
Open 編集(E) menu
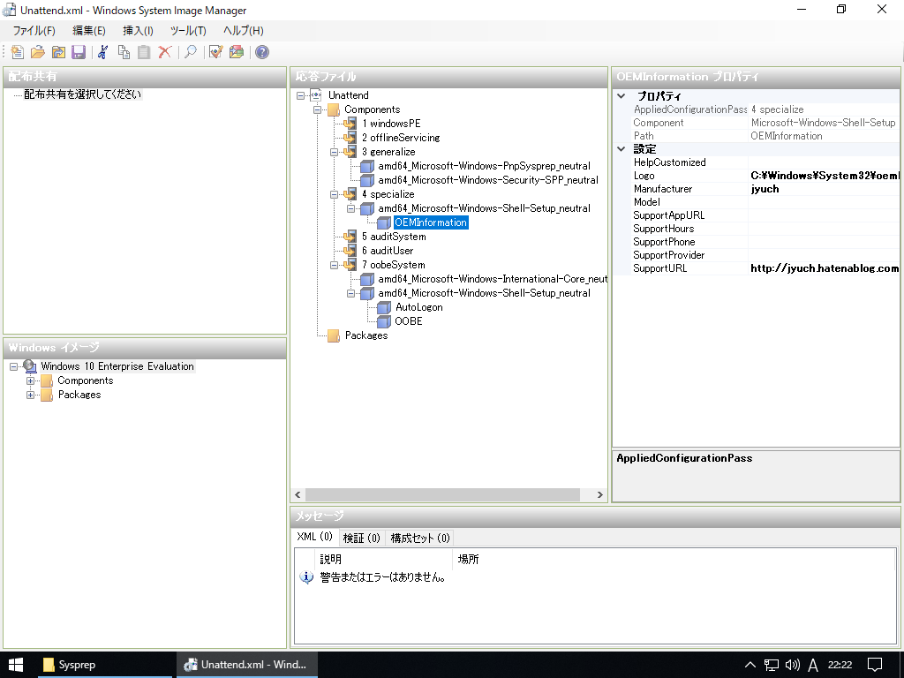tap(89, 31)
